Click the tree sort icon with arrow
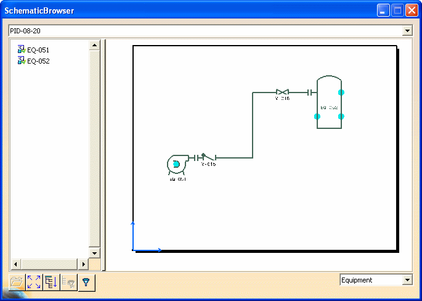 point(51,282)
